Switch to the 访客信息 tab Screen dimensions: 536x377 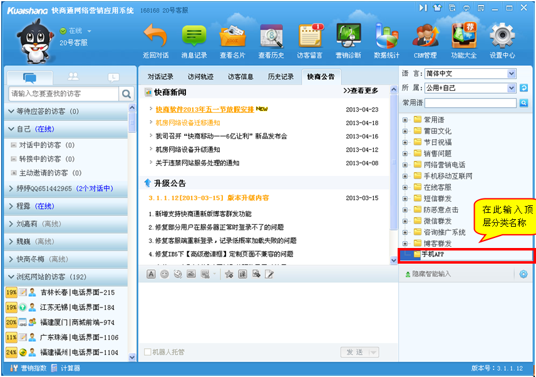(x=240, y=77)
